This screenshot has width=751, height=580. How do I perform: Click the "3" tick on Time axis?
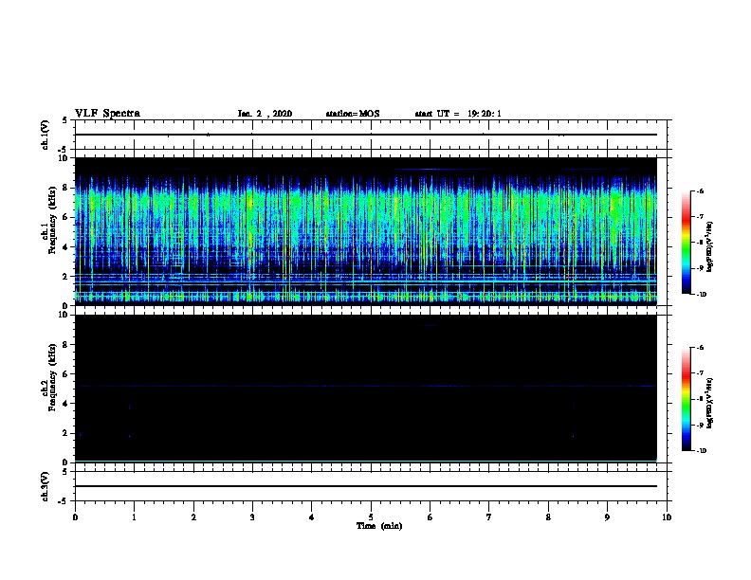[252, 517]
